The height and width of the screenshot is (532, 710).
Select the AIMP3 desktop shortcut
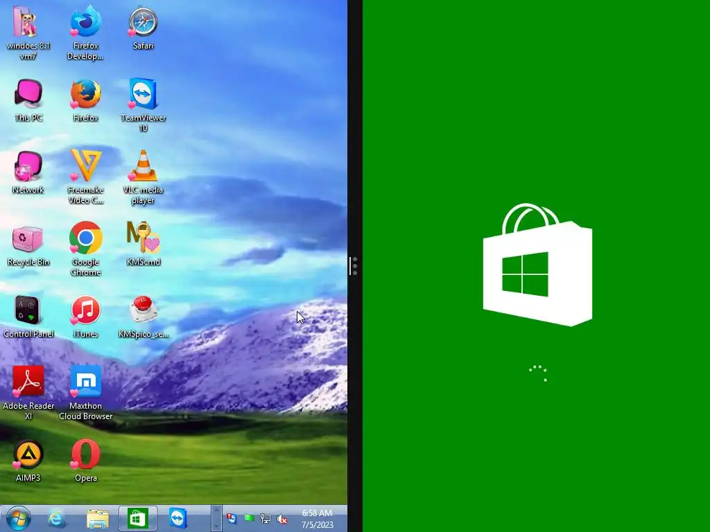click(x=28, y=460)
